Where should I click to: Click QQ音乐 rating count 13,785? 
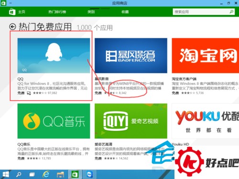(46, 158)
